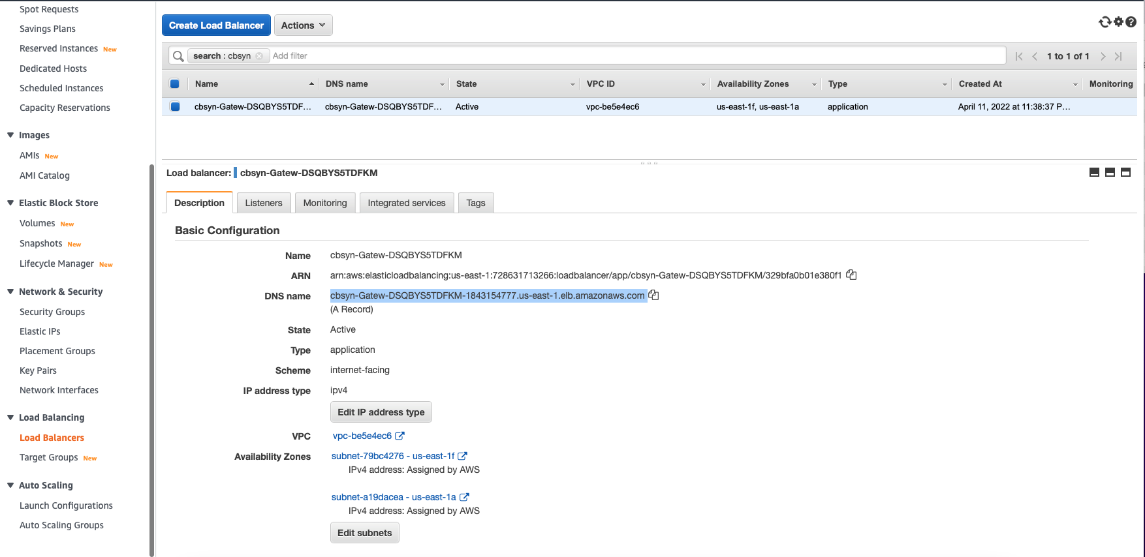Click Create Load Balancer button
The height and width of the screenshot is (557, 1145).
pos(216,25)
